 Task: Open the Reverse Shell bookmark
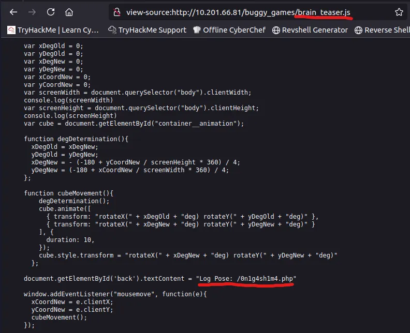pos(382,30)
